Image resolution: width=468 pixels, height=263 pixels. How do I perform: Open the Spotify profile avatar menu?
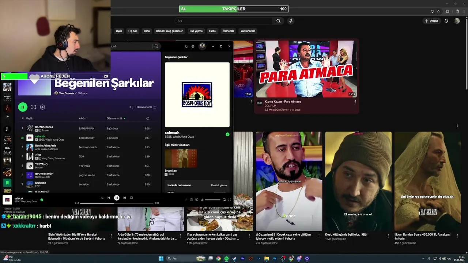[202, 46]
